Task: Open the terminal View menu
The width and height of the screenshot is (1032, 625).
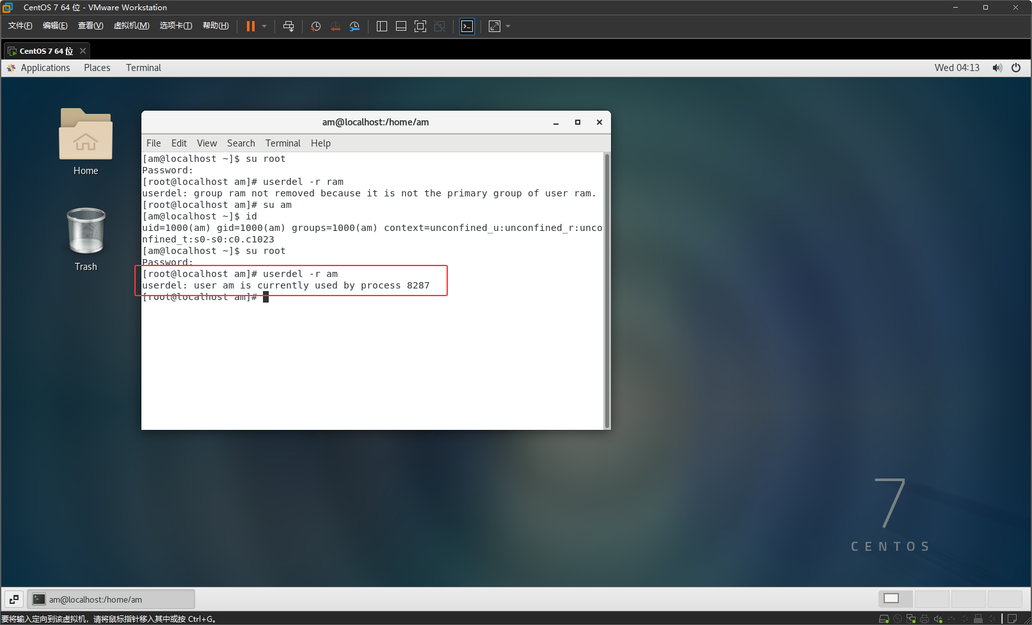Action: coord(207,143)
